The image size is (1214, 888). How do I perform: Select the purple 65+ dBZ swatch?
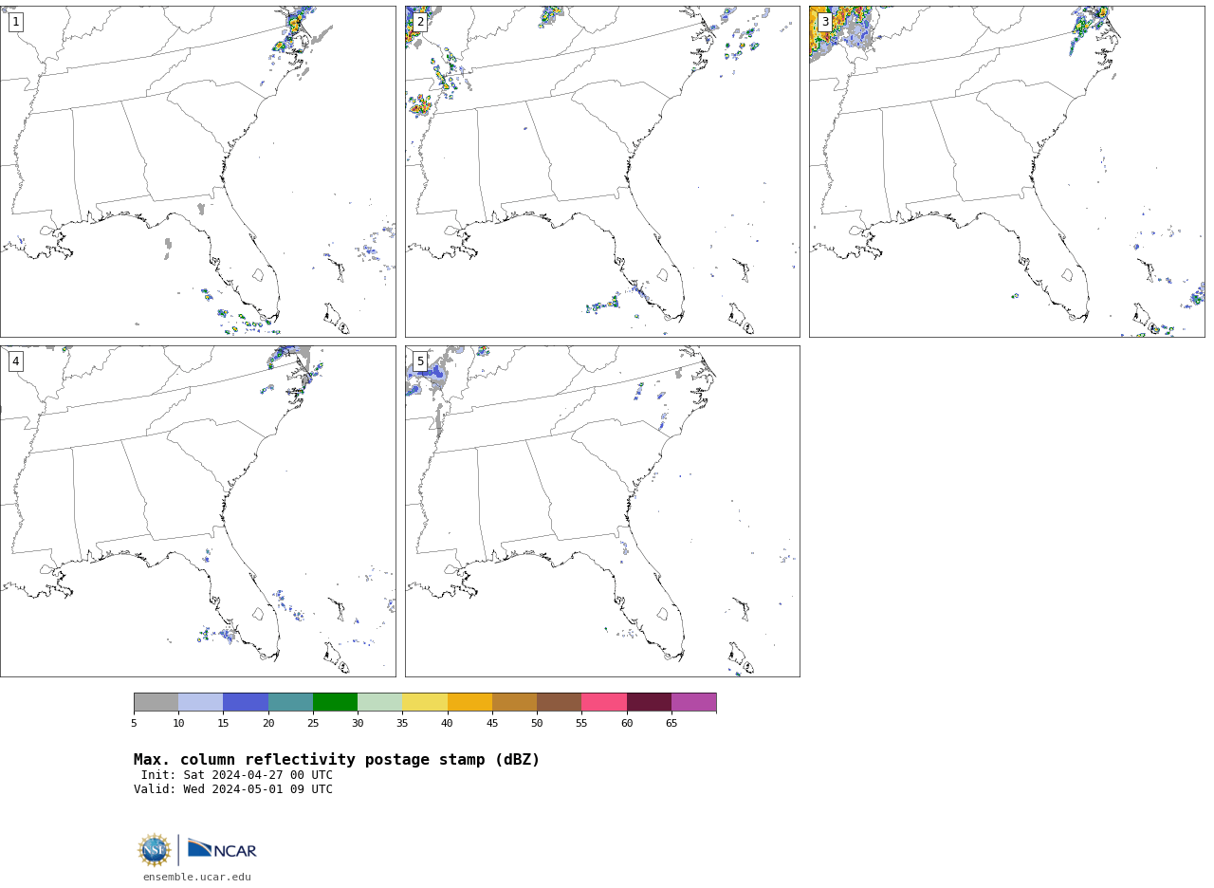[693, 702]
